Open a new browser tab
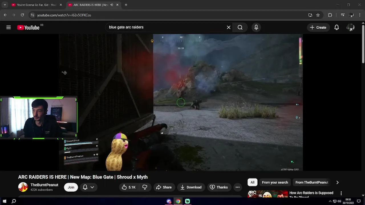 click(x=126, y=5)
